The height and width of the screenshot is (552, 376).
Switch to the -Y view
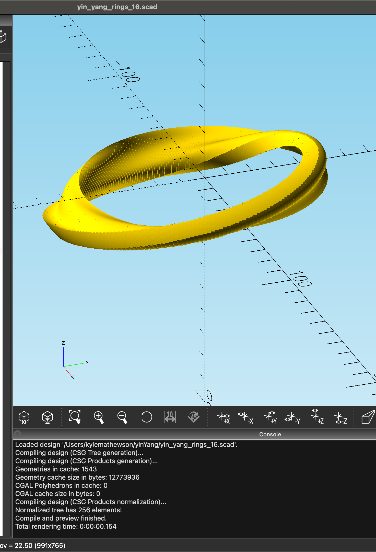[x=293, y=418]
